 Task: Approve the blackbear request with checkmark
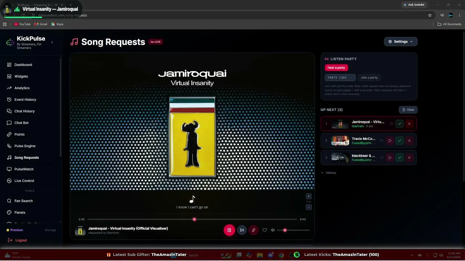coord(400,158)
